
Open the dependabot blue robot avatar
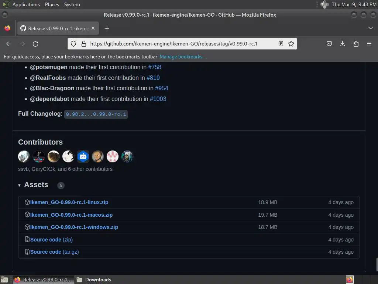83,156
